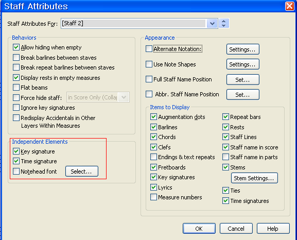Image resolution: width=297 pixels, height=240 pixels.
Task: Check the Force hide staff option
Action: click(x=16, y=97)
